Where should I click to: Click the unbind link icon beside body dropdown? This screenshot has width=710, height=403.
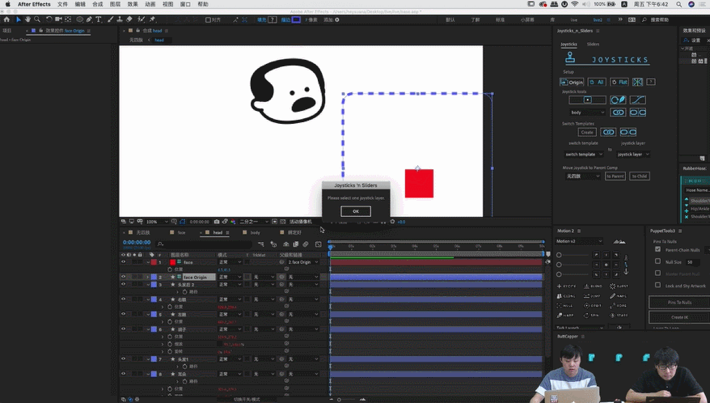click(637, 112)
